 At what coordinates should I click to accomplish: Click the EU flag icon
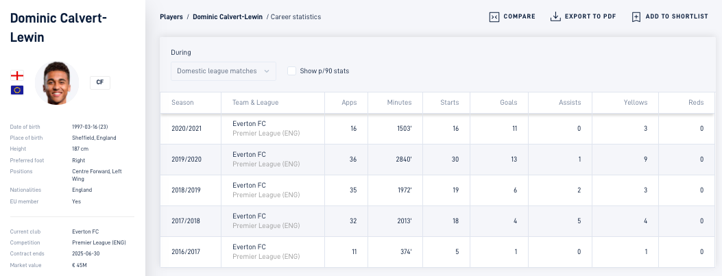[x=17, y=90]
